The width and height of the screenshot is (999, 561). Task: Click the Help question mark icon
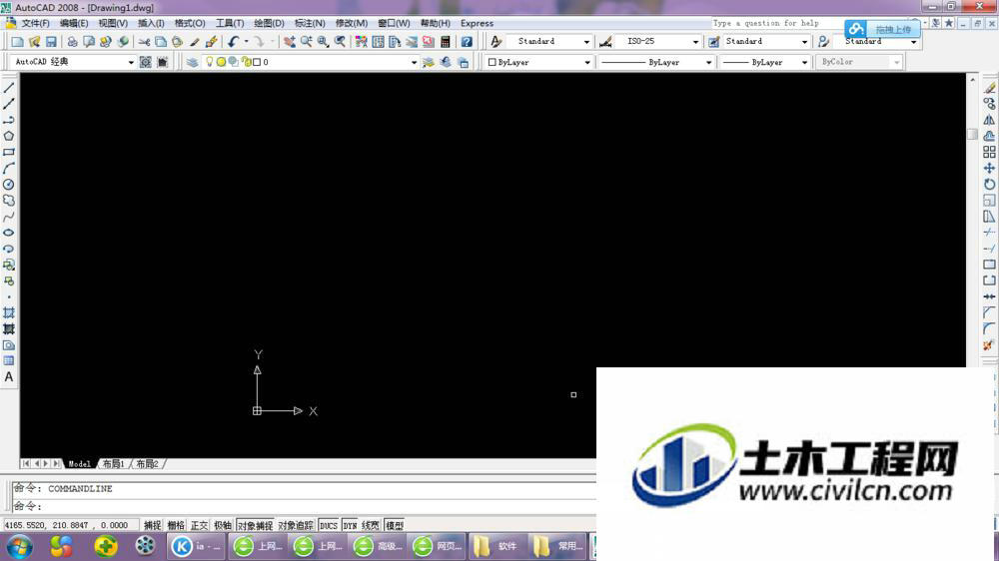(467, 41)
